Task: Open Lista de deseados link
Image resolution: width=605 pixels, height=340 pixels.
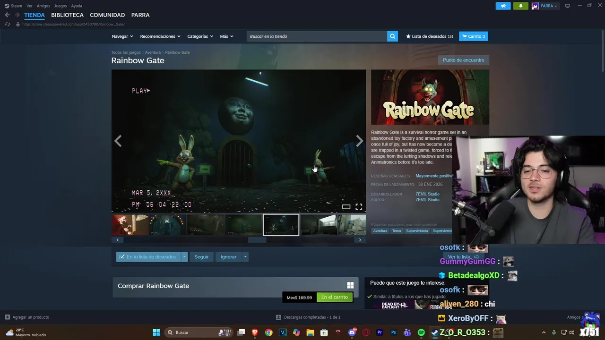Action: 430,36
